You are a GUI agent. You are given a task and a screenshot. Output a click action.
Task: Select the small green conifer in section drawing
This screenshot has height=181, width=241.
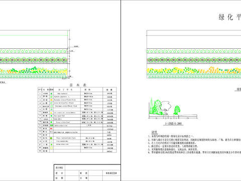coord(177,110)
